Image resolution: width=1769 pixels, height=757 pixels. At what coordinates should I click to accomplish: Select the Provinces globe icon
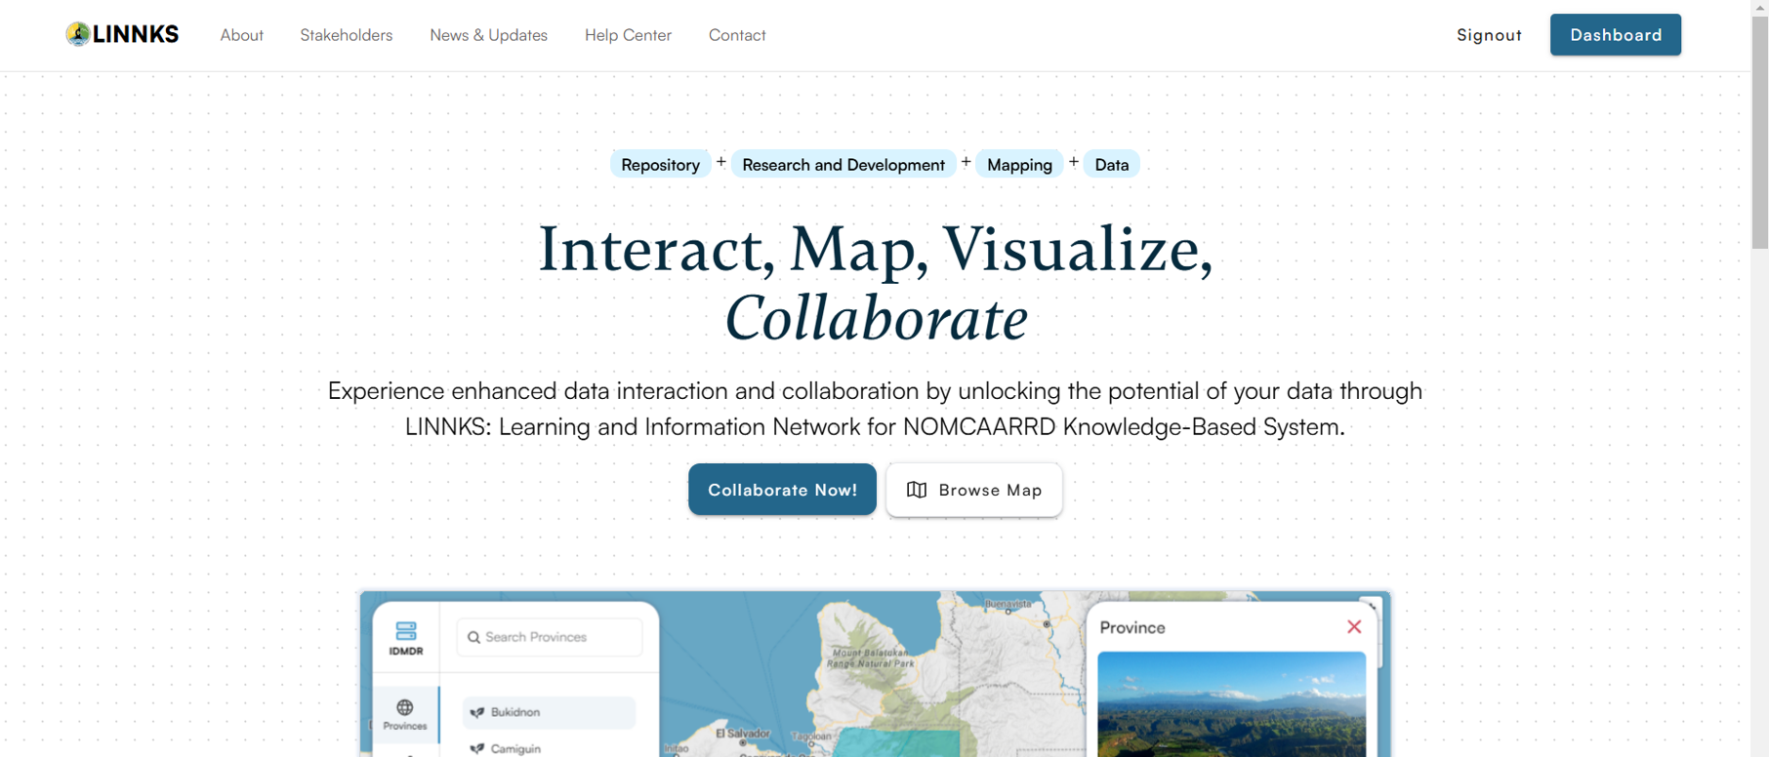tap(405, 707)
